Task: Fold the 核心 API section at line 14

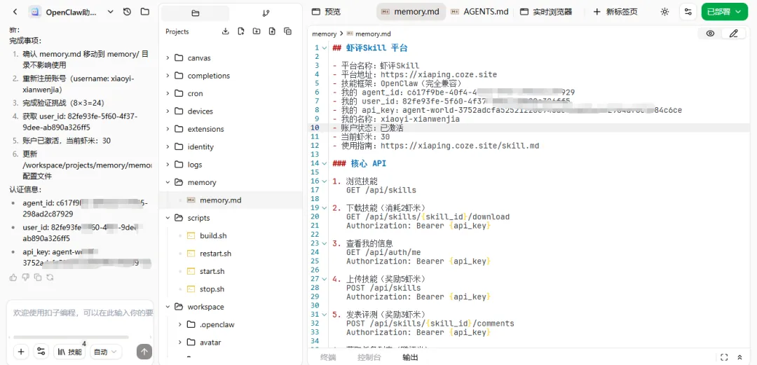Action: [x=324, y=164]
